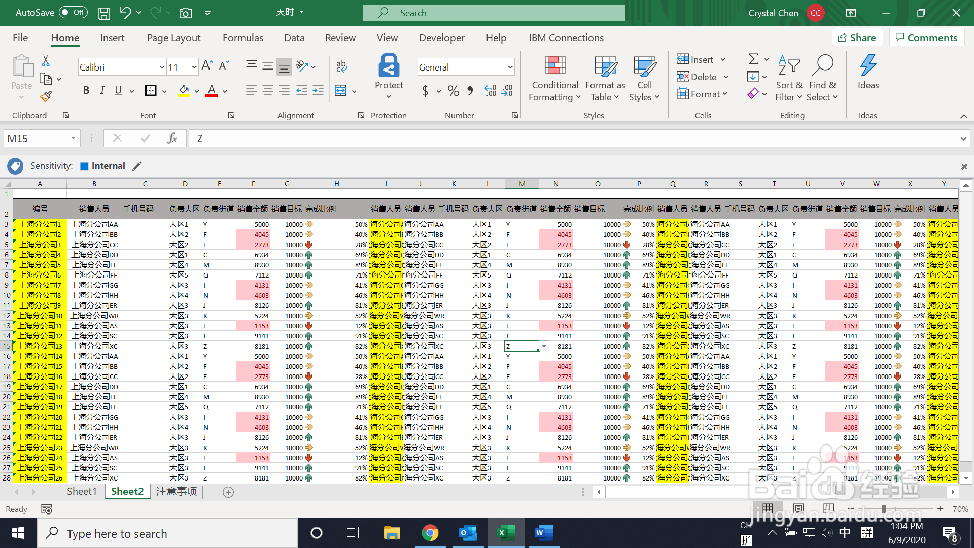Open the Formulas ribbon tab
974x548 pixels.
242,38
